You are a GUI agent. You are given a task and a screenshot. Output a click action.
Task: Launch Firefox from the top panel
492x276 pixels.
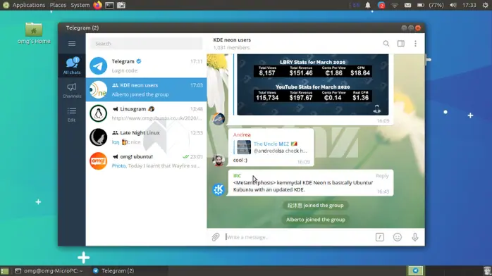click(97, 5)
